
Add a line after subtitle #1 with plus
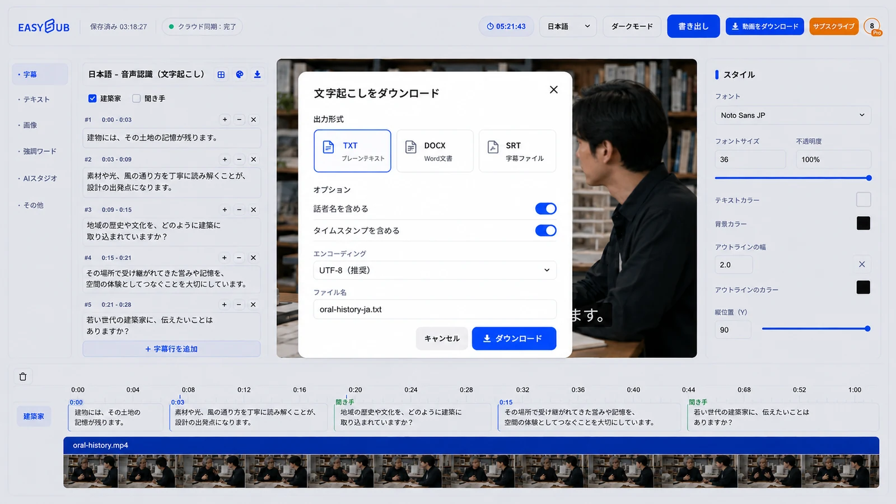point(225,119)
